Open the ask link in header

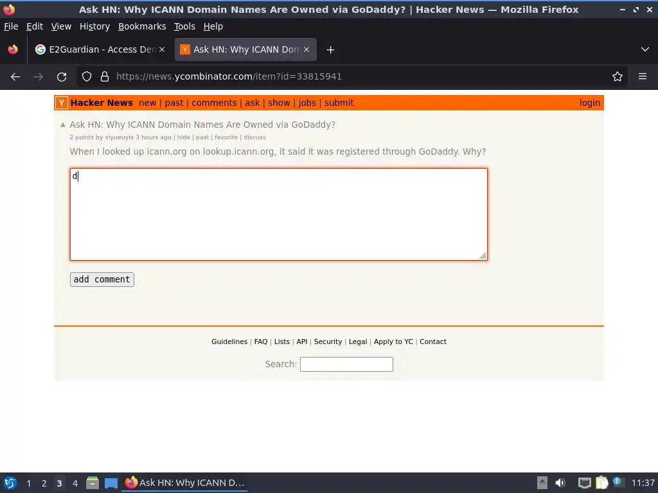(252, 103)
